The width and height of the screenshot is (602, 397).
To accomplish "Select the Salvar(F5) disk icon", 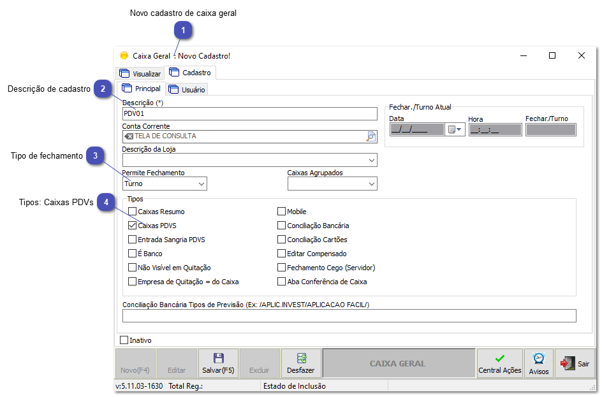I will click(218, 357).
